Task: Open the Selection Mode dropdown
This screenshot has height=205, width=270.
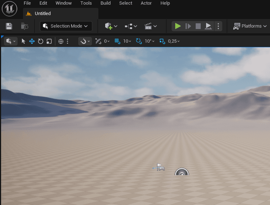Action: 66,26
